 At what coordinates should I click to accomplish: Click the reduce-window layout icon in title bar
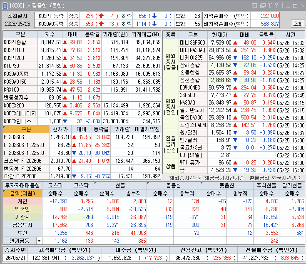coord(254,5)
